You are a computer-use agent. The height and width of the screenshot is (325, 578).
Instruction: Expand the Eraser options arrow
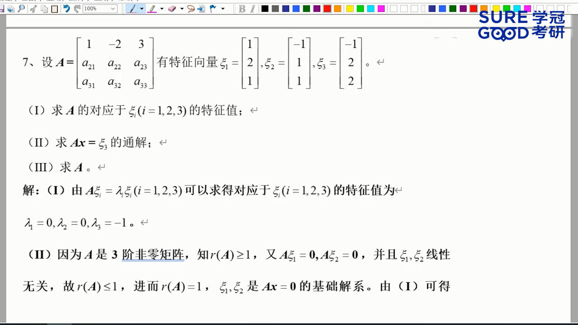point(182,9)
